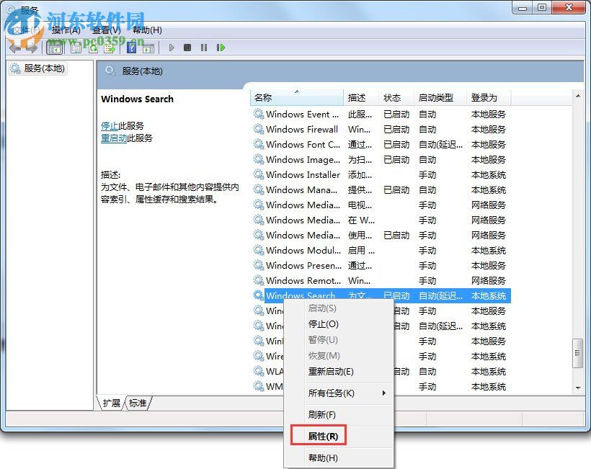Screen dimensions: 591x469
Task: Click the restart service toolbar icon
Action: [x=221, y=48]
